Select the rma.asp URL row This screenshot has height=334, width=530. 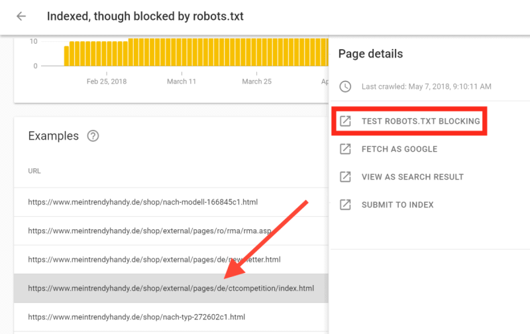pos(144,230)
